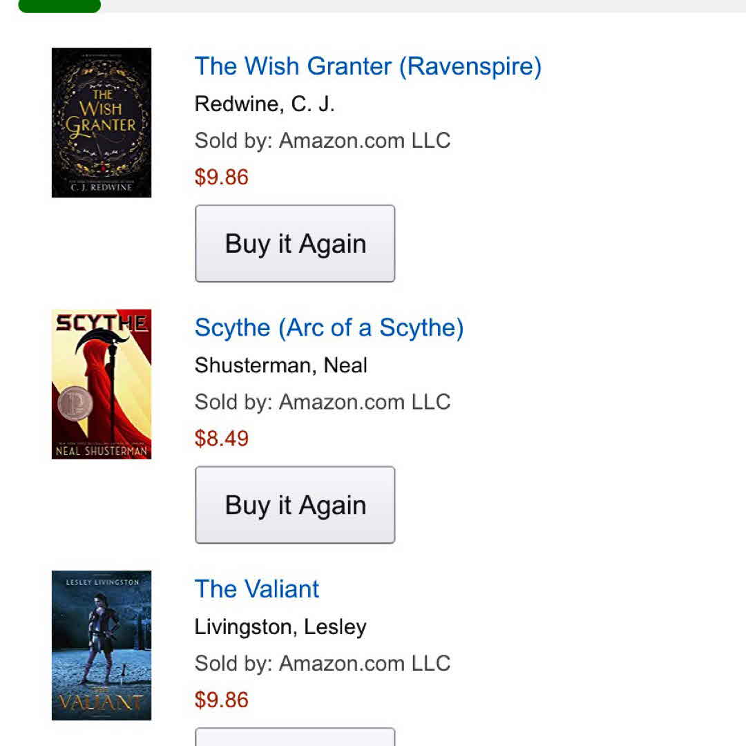Open The Wish Granter book cover thumbnail
746x746 pixels.
(x=102, y=122)
